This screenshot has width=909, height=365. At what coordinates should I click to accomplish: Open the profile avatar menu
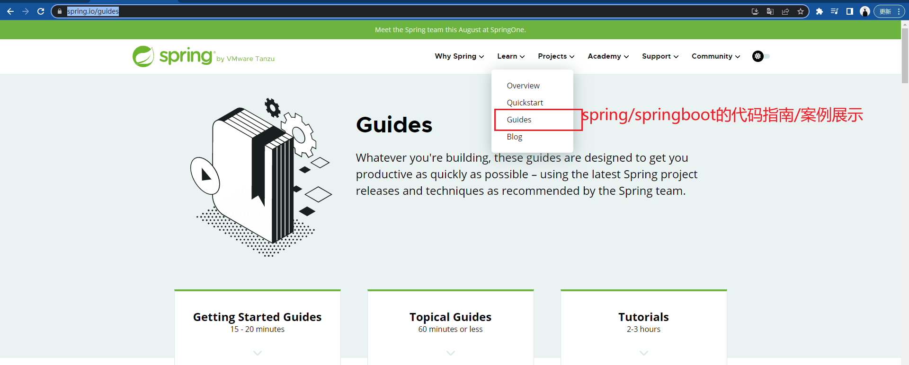point(865,11)
